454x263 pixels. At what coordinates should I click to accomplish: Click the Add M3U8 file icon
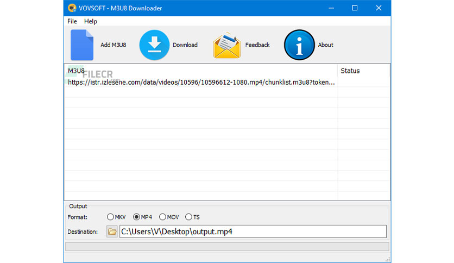[x=82, y=45]
